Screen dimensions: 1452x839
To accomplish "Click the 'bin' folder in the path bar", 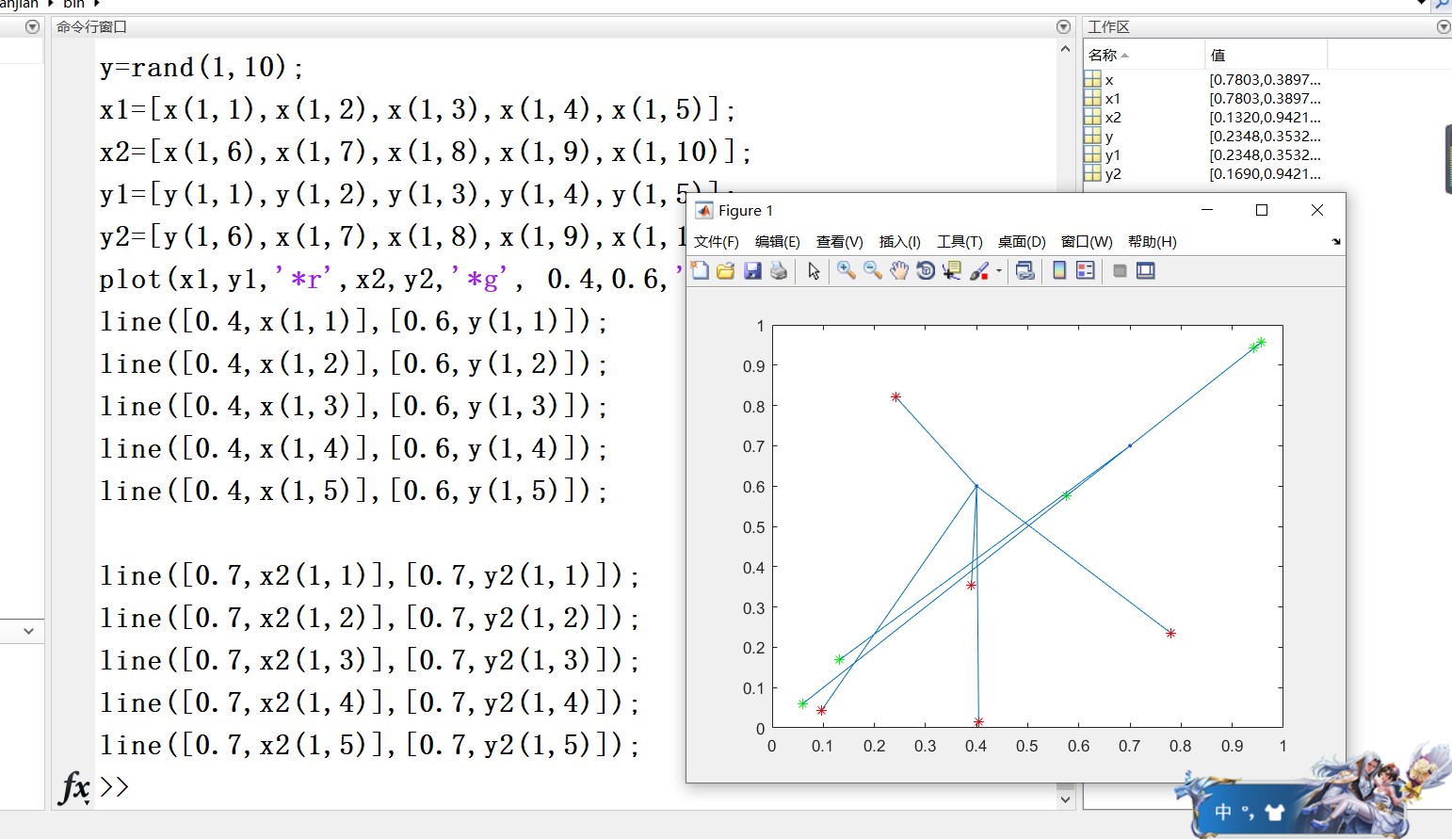I will (x=73, y=4).
